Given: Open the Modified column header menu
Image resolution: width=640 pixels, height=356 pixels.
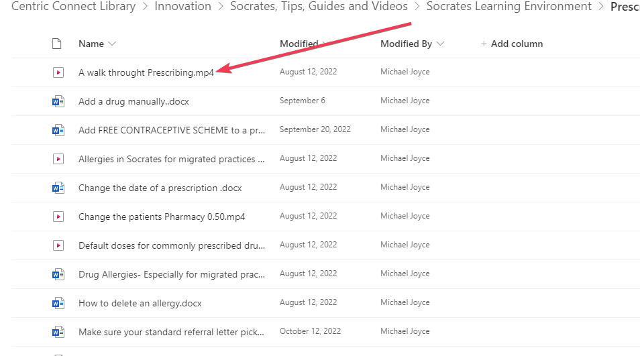Looking at the screenshot, I should [x=303, y=44].
